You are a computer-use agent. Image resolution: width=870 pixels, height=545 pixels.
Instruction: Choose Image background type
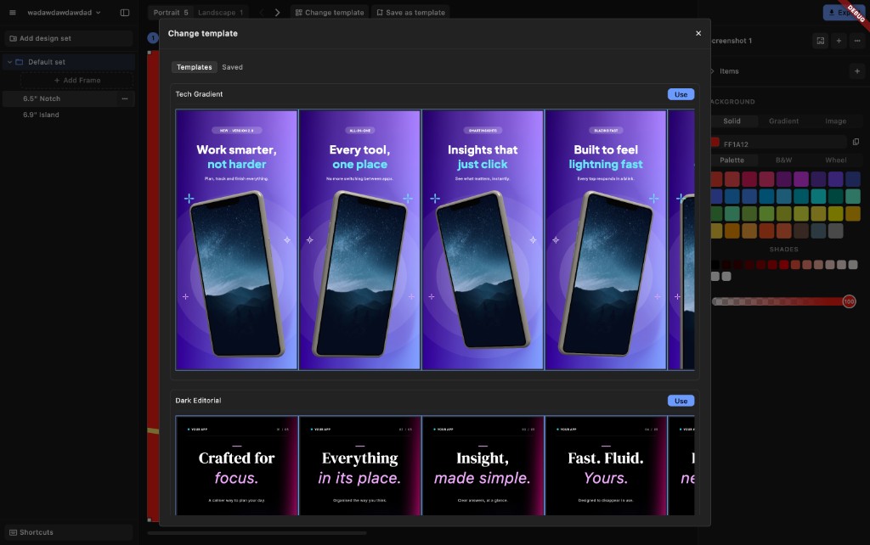835,121
